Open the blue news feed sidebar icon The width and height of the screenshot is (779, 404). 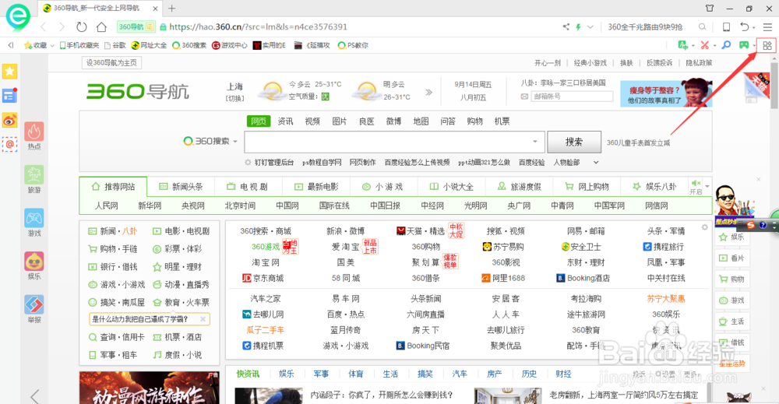(10, 95)
